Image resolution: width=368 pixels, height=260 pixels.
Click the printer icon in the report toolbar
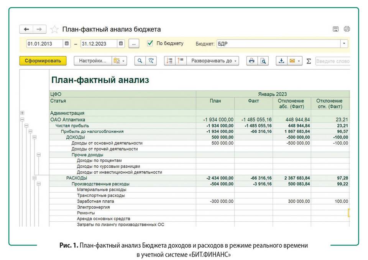251,61
